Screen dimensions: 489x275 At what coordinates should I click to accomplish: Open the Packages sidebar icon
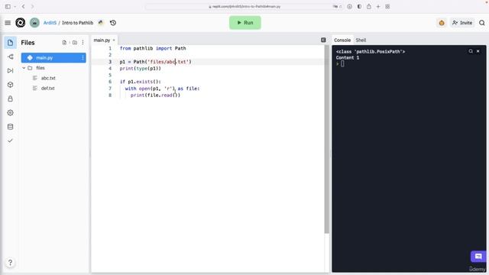(10, 85)
